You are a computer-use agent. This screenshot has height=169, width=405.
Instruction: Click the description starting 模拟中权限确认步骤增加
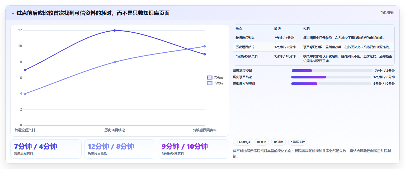(x=347, y=59)
